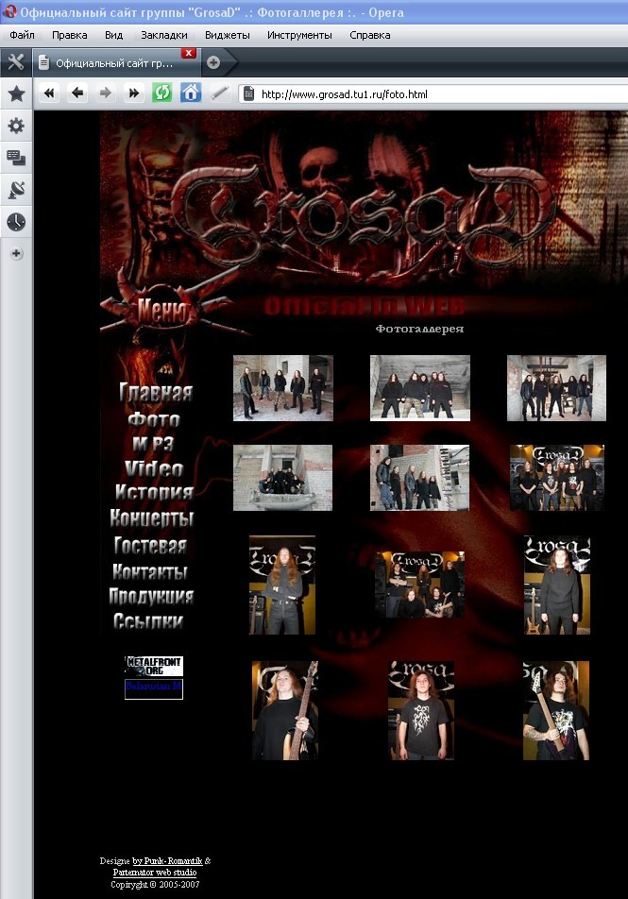Open the Виджеты menu
The width and height of the screenshot is (628, 899).
(x=227, y=35)
